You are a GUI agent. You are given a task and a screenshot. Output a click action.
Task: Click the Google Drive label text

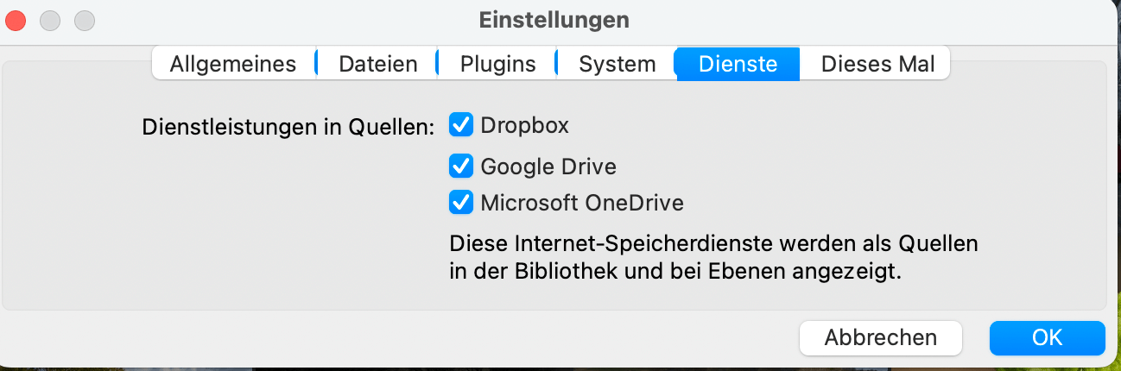(548, 166)
